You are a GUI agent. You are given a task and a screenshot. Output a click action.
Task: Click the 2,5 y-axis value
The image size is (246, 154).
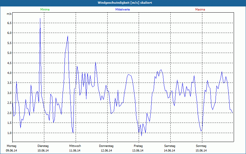pos(10,103)
